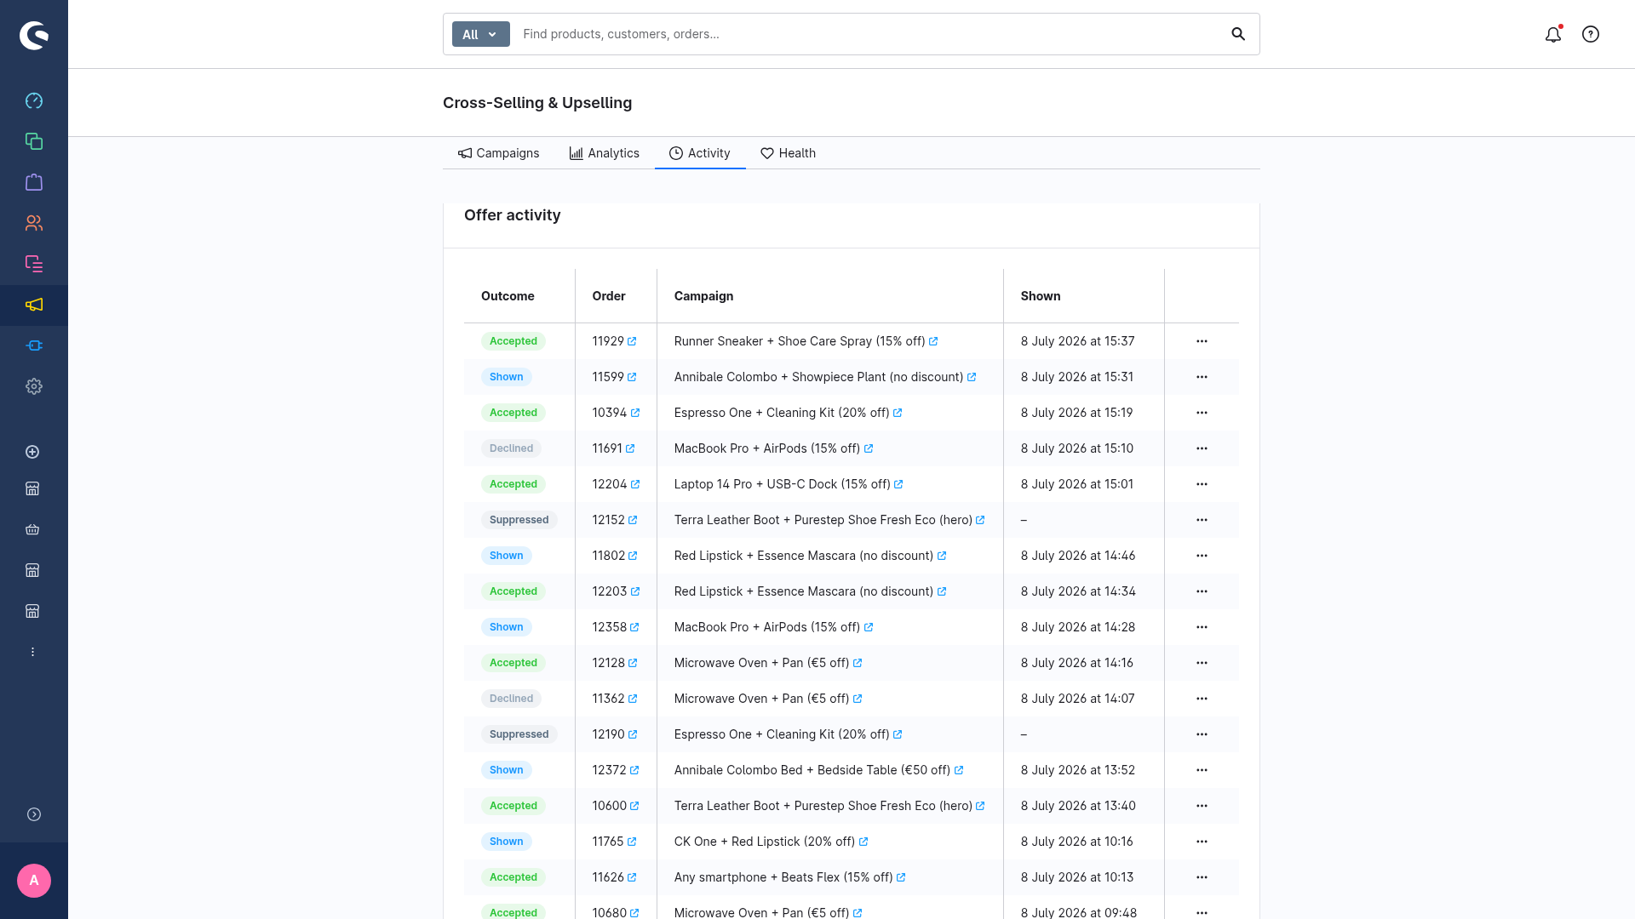
Task: Open campaign link icon for CK One row
Action: click(863, 842)
